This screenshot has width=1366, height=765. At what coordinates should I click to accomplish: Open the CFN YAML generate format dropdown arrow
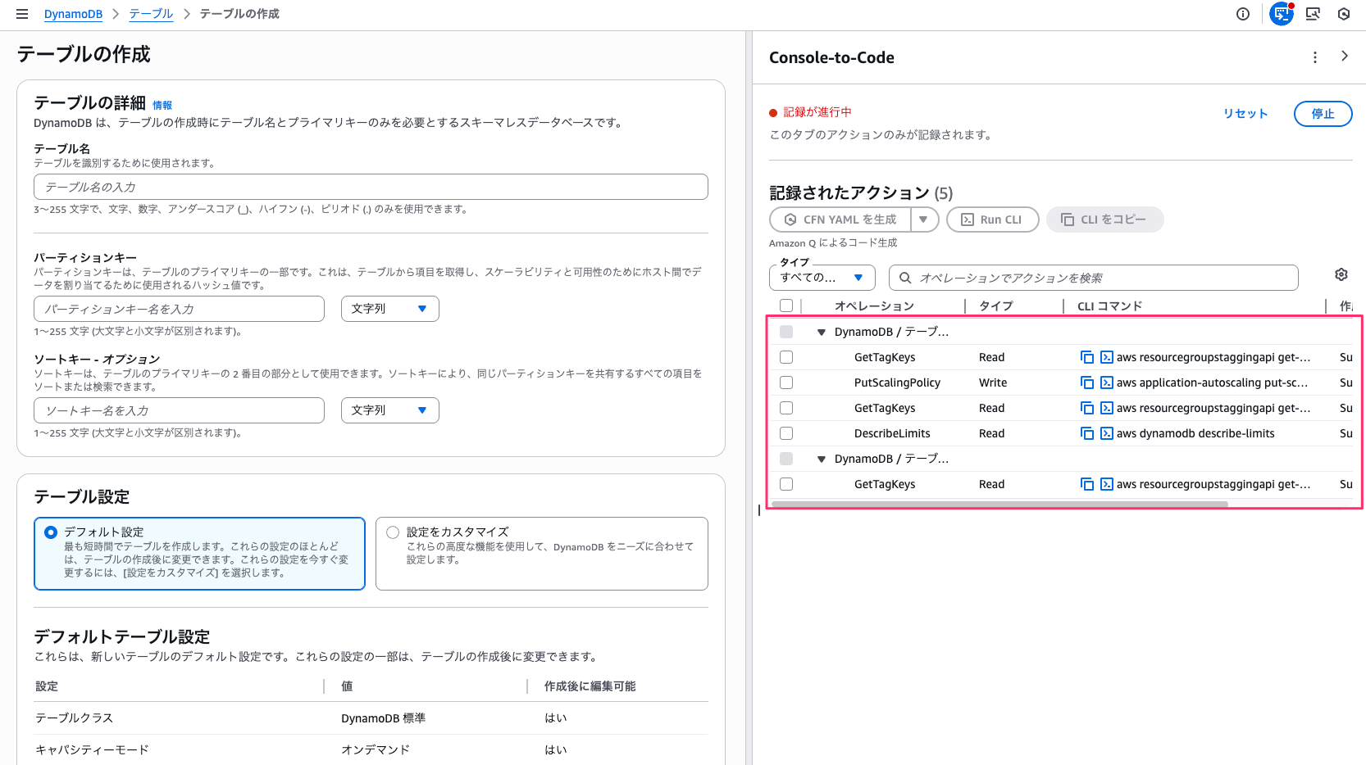(923, 220)
